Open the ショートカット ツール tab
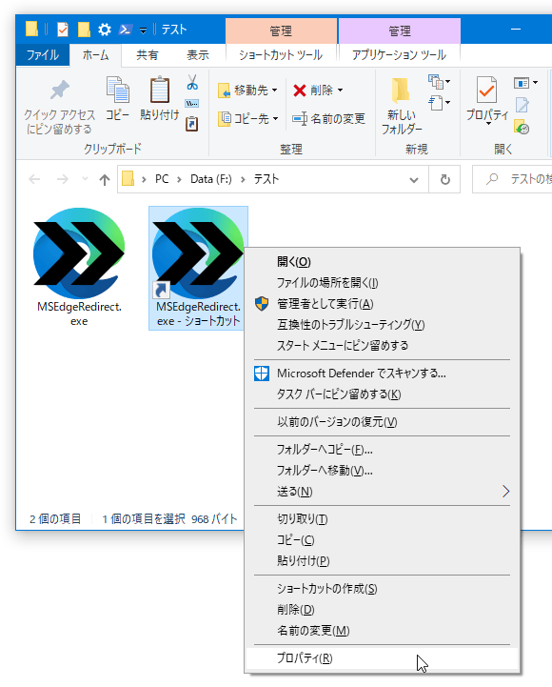Viewport: 552px width, 687px height. point(281,54)
